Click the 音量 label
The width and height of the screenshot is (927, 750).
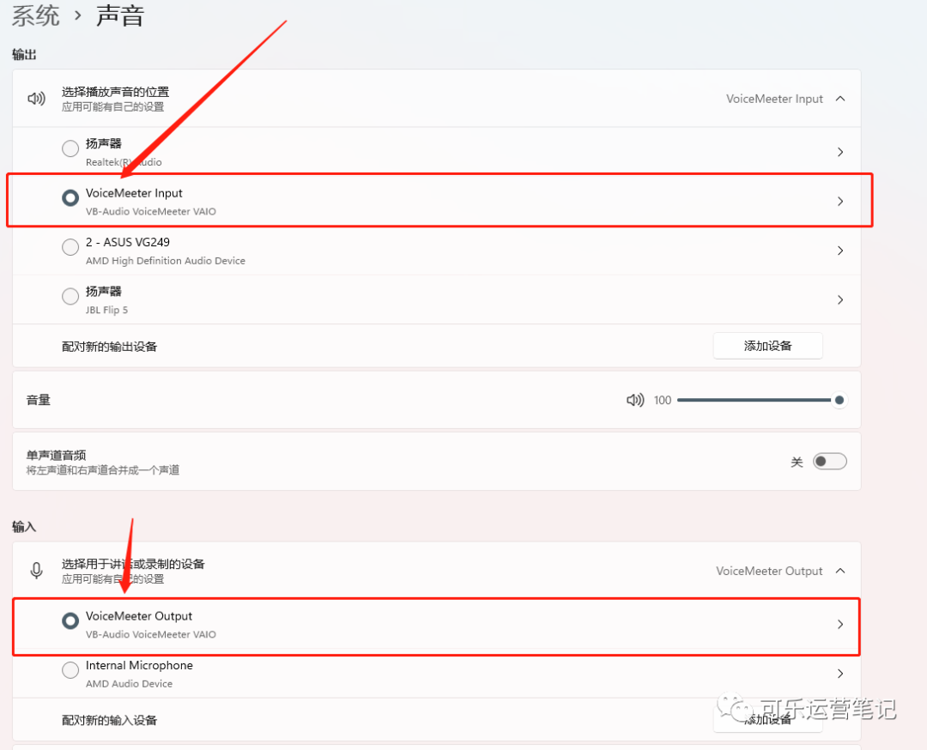(39, 400)
